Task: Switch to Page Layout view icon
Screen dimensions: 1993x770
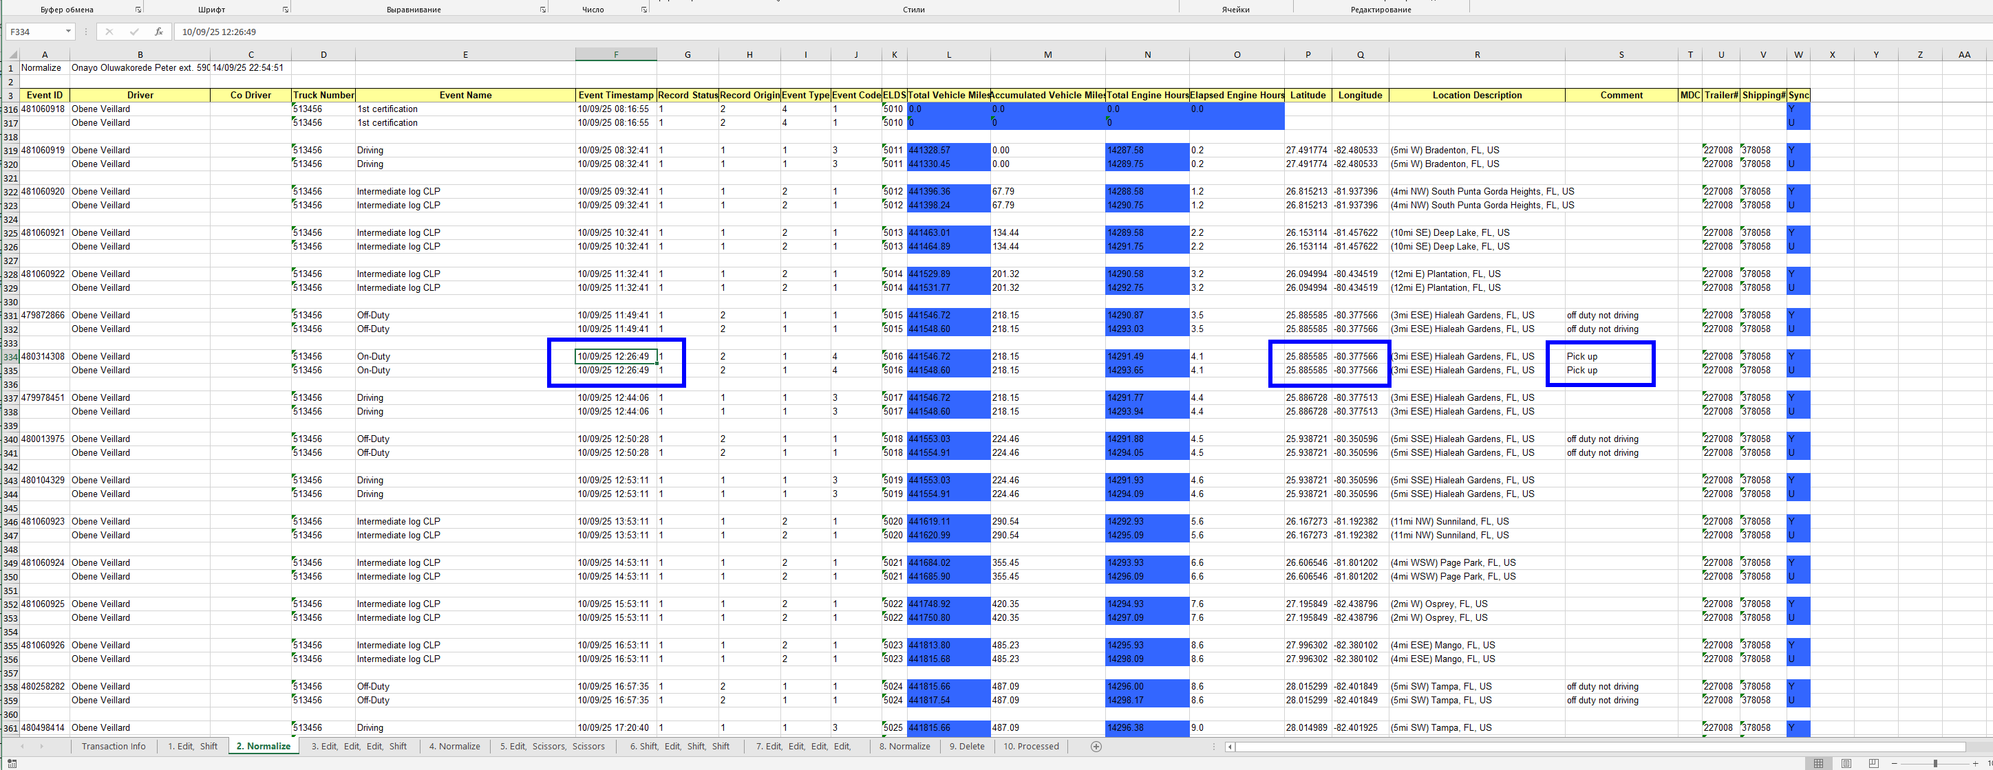Action: point(1846,763)
